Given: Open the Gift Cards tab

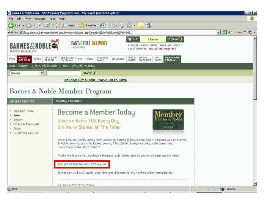Looking at the screenshot, I should pos(158,59).
